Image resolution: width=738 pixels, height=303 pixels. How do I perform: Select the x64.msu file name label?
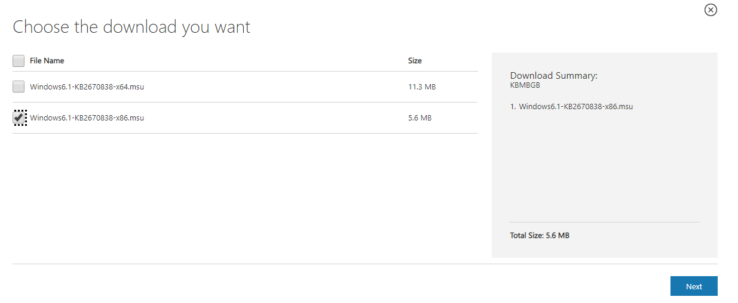87,87
